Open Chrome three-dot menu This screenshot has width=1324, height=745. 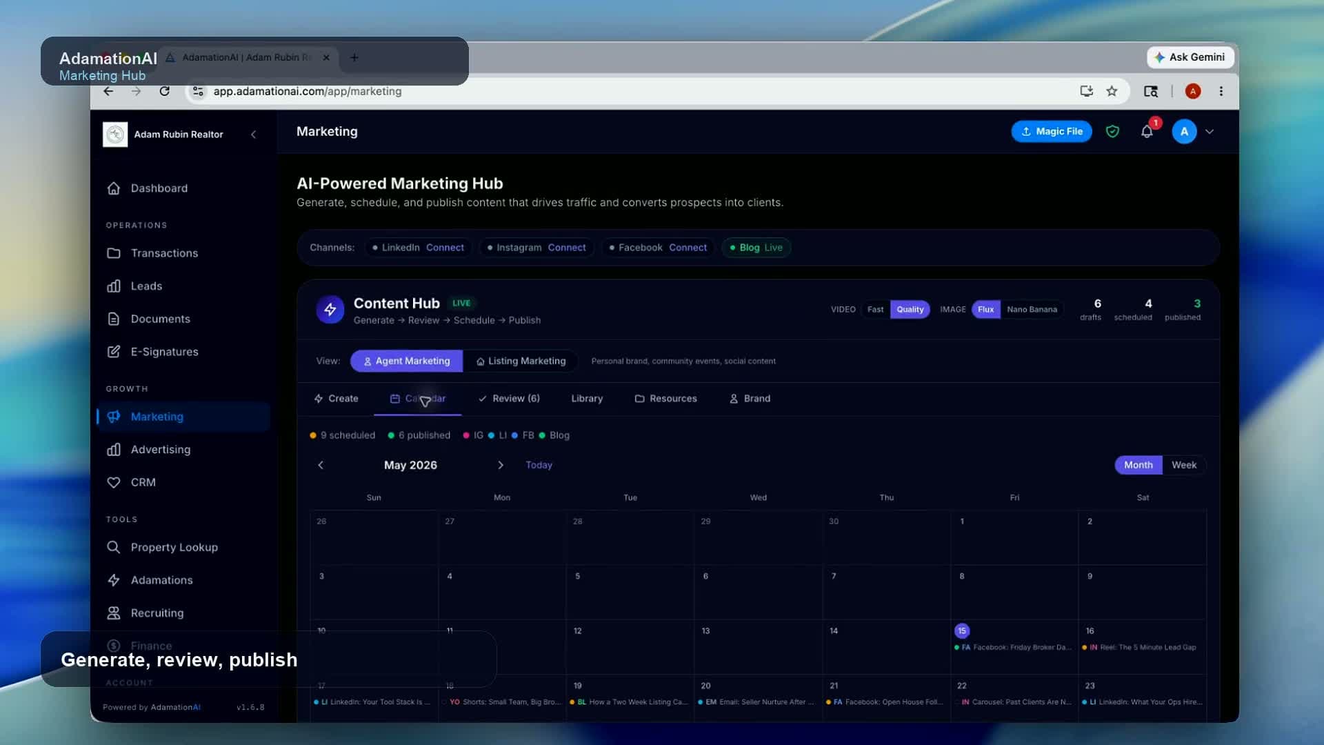(1221, 91)
